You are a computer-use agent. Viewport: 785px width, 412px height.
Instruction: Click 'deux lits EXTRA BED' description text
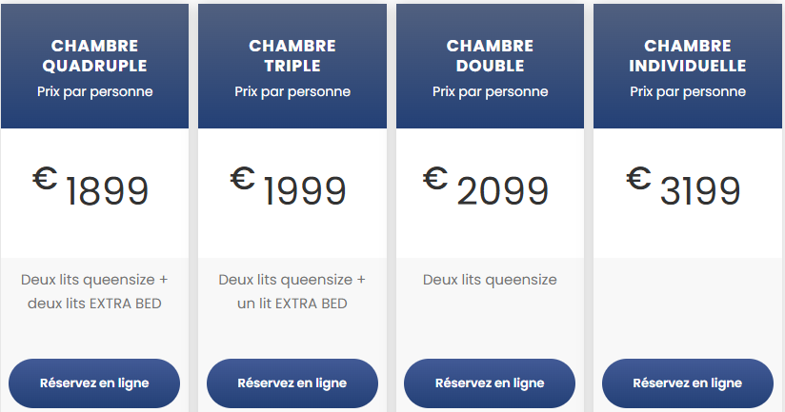pyautogui.click(x=94, y=304)
